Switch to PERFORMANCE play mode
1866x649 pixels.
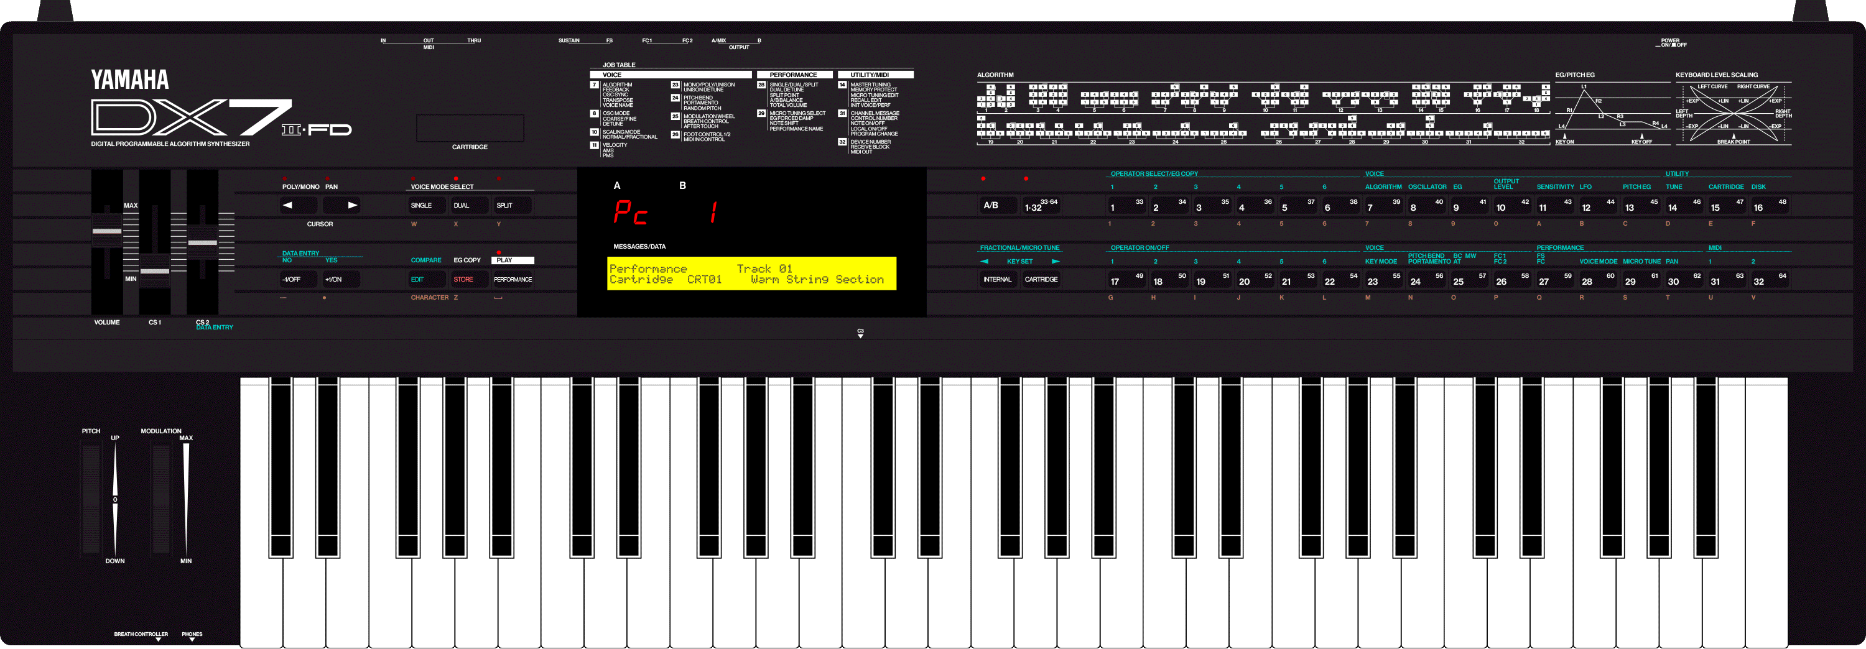click(513, 280)
